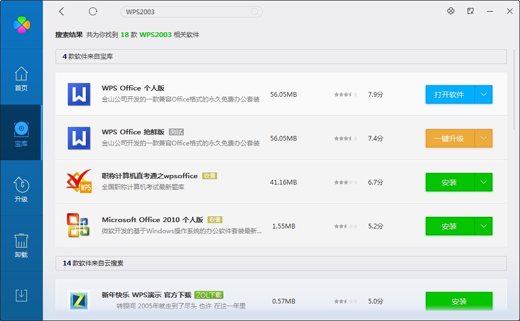Click the ZOL下载 green tag
The image size is (520, 321).
(x=209, y=295)
